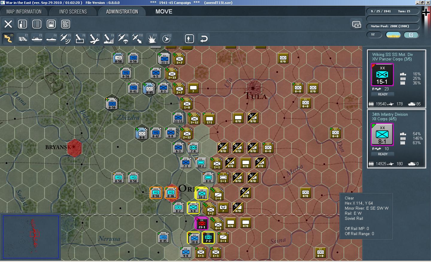The width and height of the screenshot is (431, 262).
Task: Select the 10-2 motorized unit counter
Action: [x=201, y=163]
